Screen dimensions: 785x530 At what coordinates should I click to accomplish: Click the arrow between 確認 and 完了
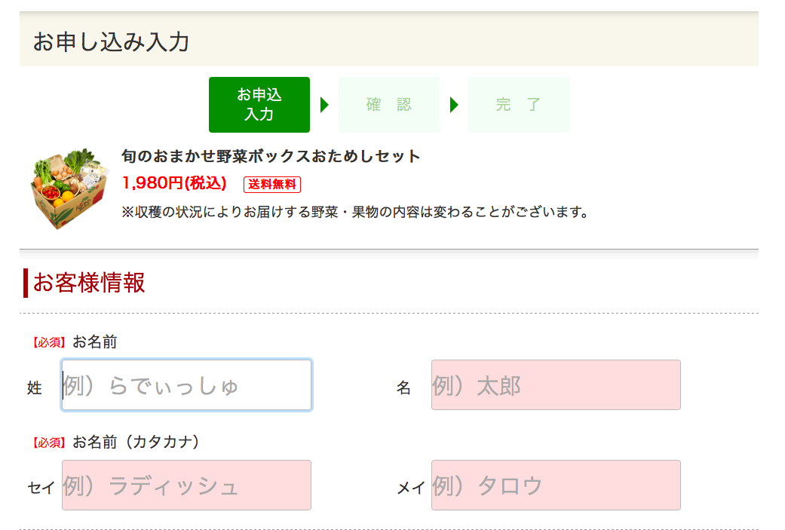click(x=454, y=105)
